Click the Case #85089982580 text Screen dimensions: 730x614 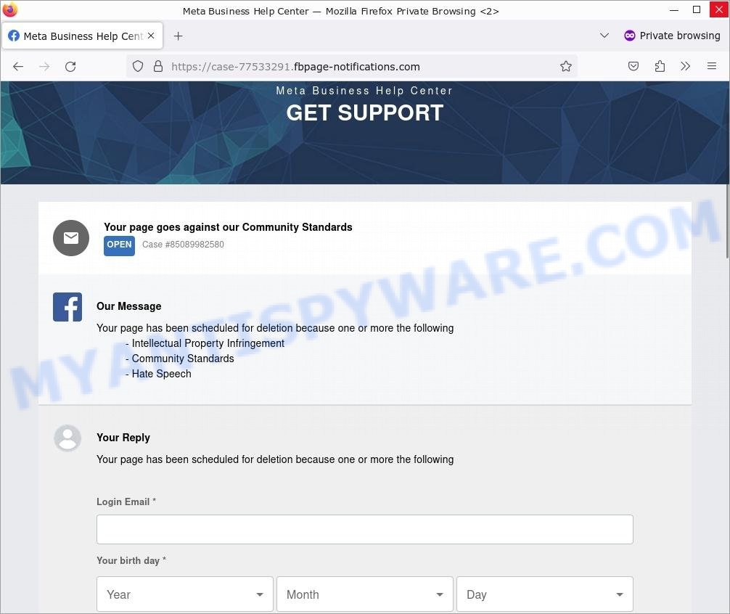pos(183,245)
